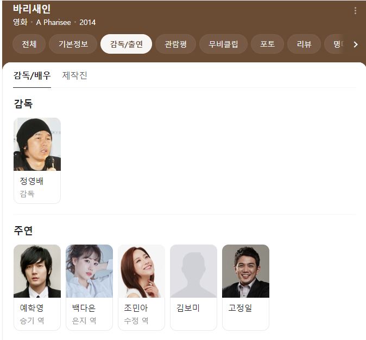This screenshot has height=340, width=366.
Task: Switch to the 제작진 sub-tab
Action: coord(74,75)
